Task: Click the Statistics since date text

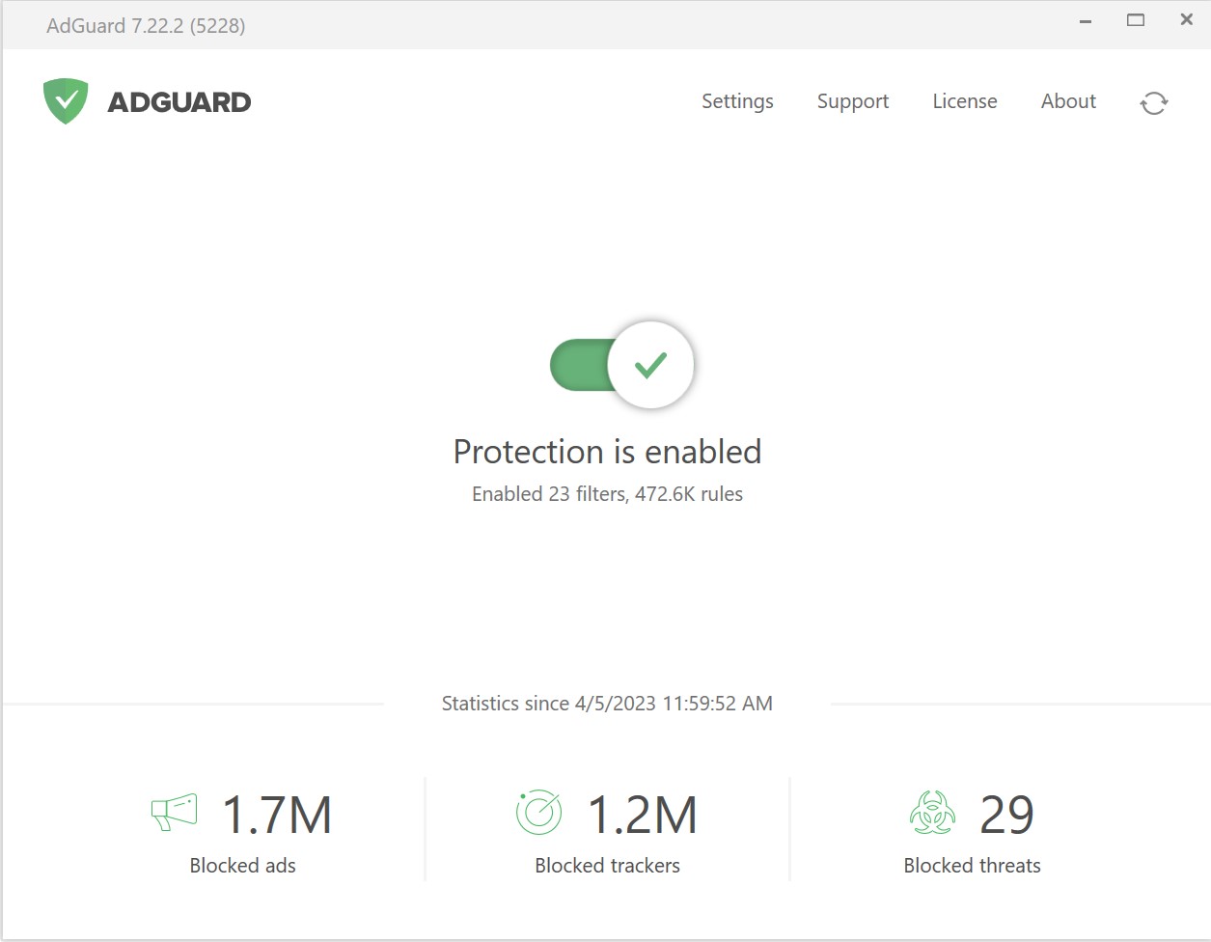Action: coord(607,704)
